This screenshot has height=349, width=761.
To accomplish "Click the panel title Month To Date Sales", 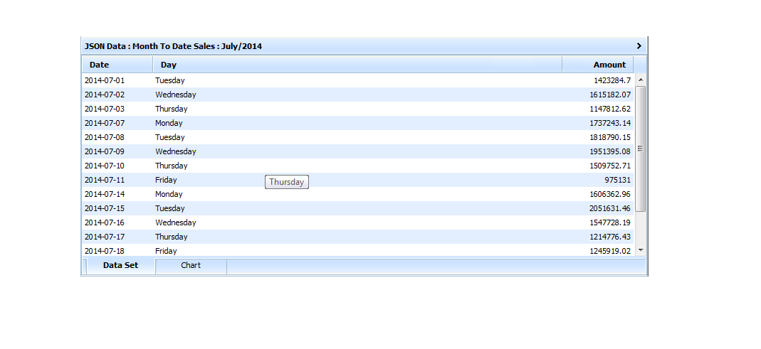I will pyautogui.click(x=174, y=46).
